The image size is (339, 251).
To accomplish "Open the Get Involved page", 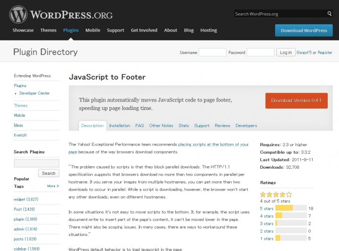I will (144, 30).
